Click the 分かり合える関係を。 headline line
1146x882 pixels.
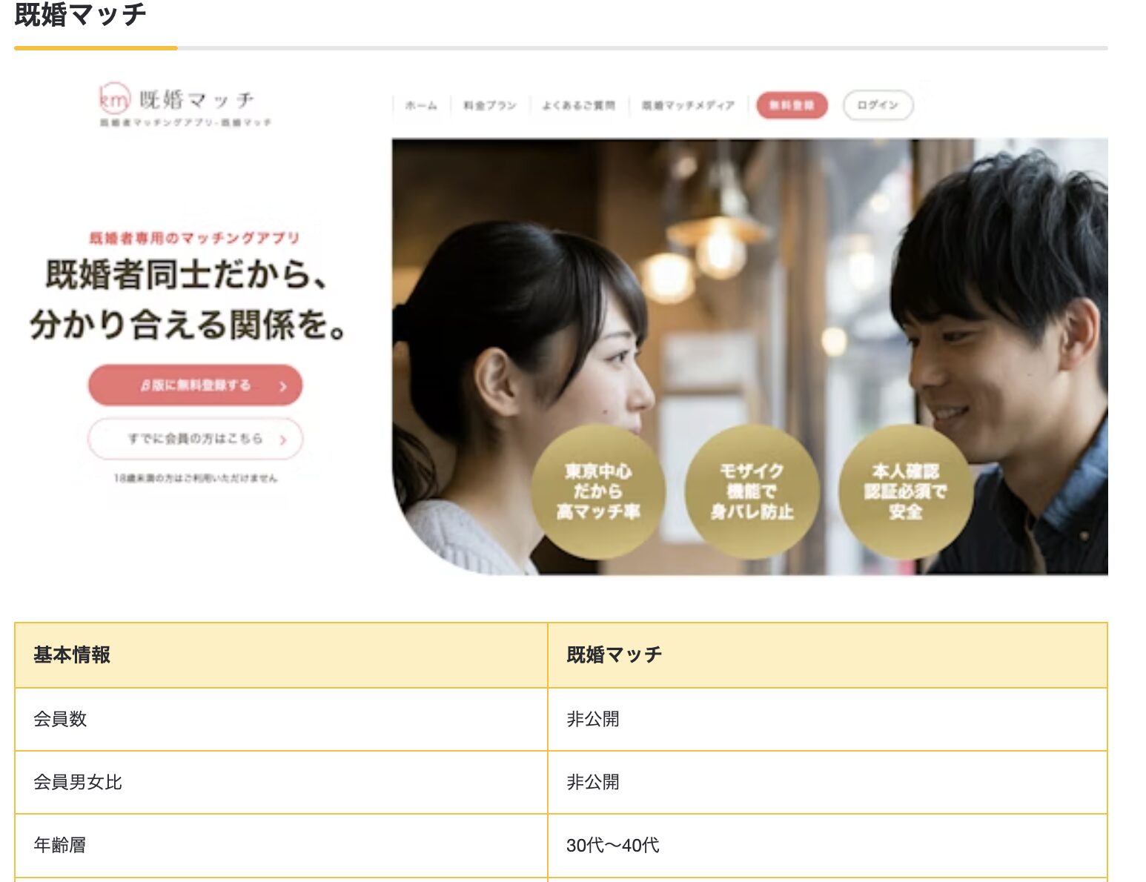click(x=188, y=325)
